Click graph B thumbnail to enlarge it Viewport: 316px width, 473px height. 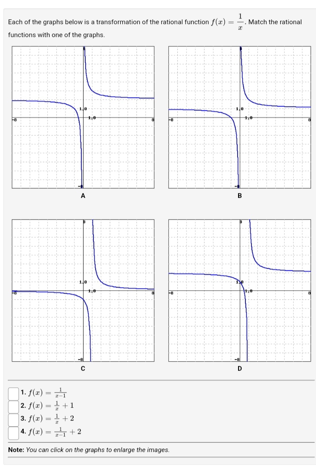(x=240, y=117)
